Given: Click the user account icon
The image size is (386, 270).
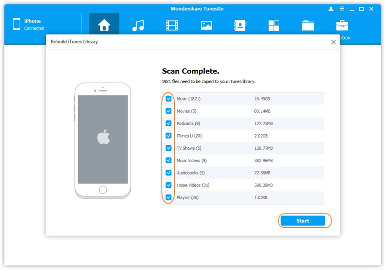Looking at the screenshot, I should pos(330,9).
